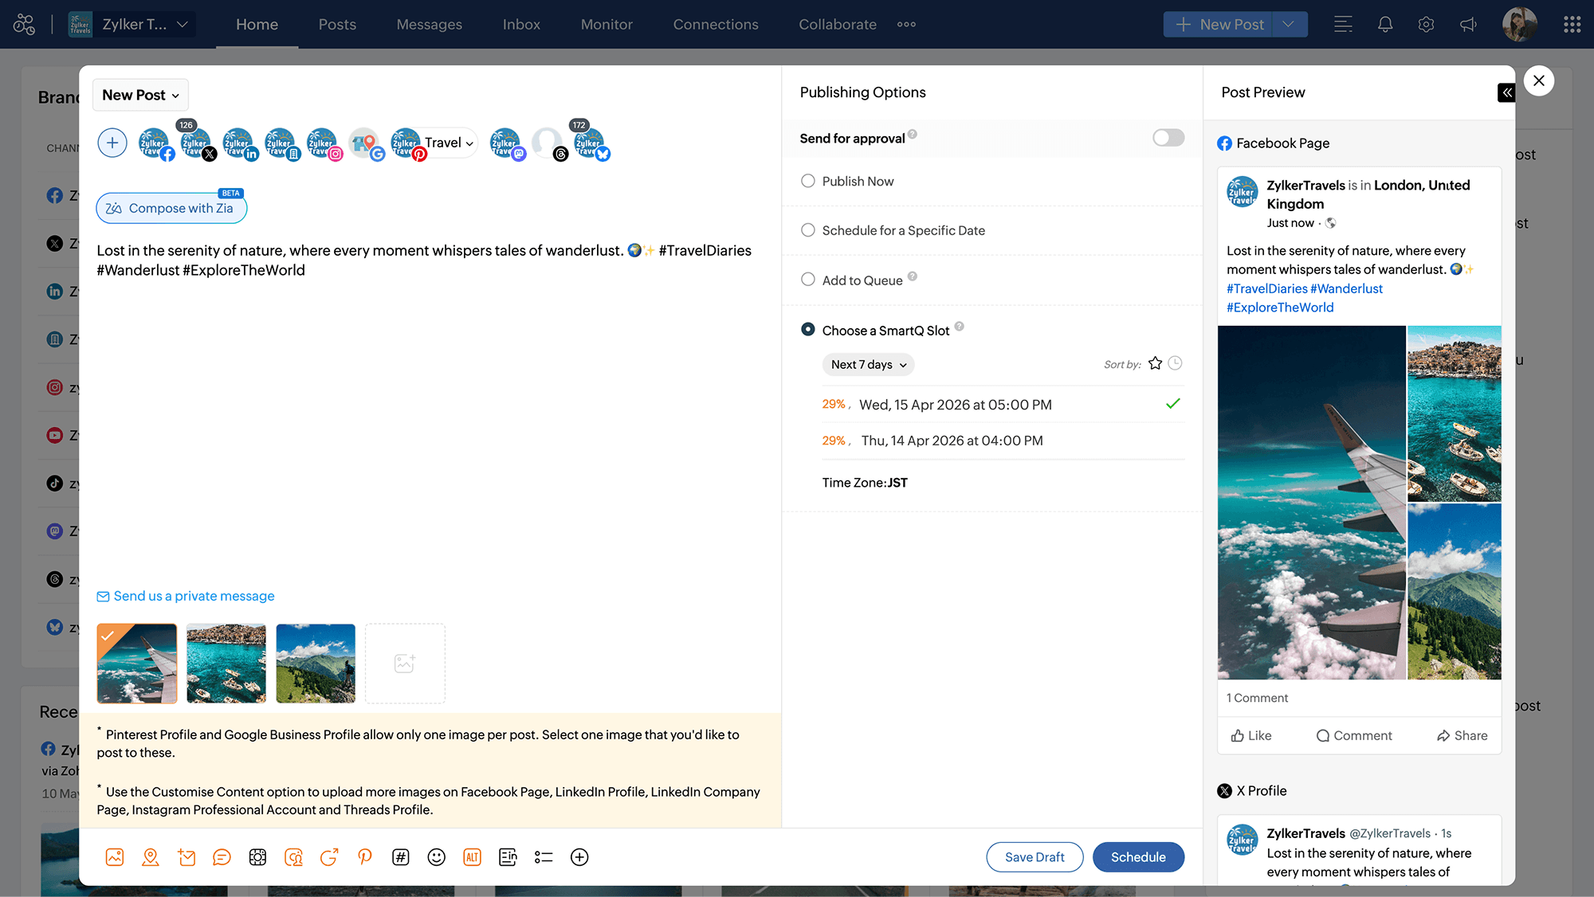The image size is (1594, 897).
Task: Select the Google Business Profile channel avatar
Action: [x=365, y=143]
